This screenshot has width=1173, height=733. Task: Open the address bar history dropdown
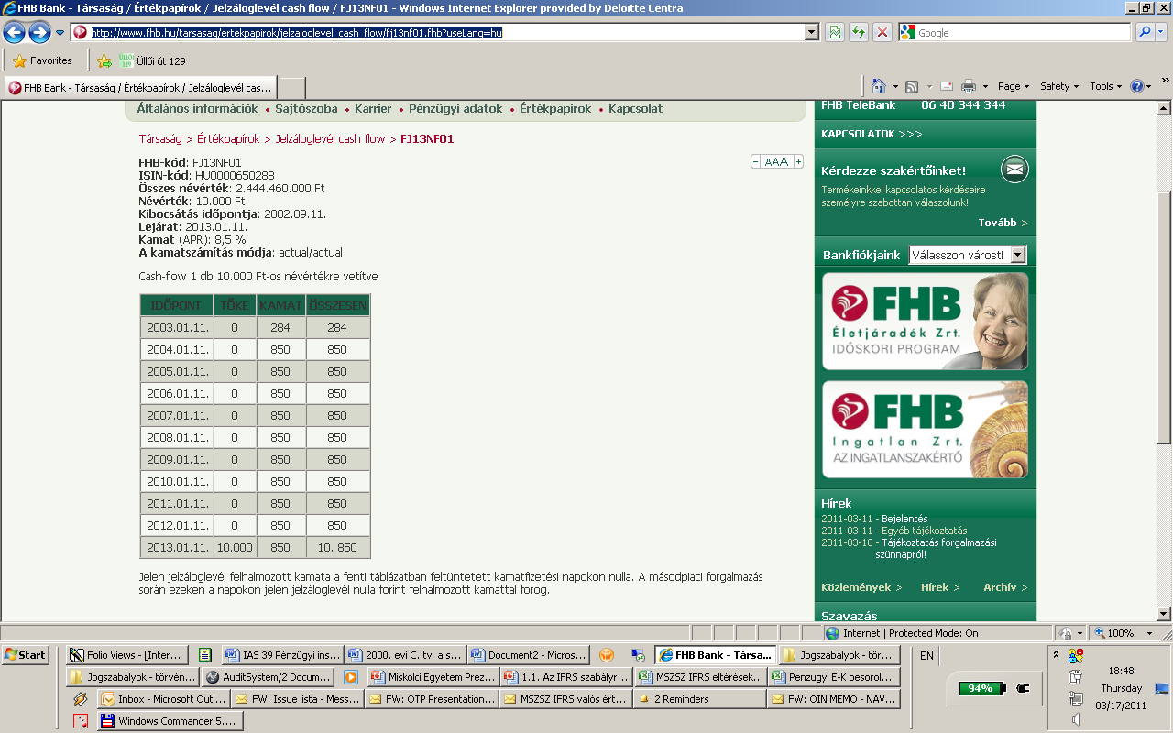coord(811,32)
